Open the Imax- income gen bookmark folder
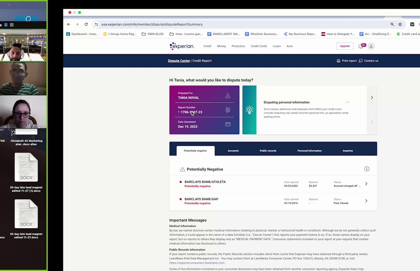Viewport: 420px width, 271px height. click(x=186, y=34)
